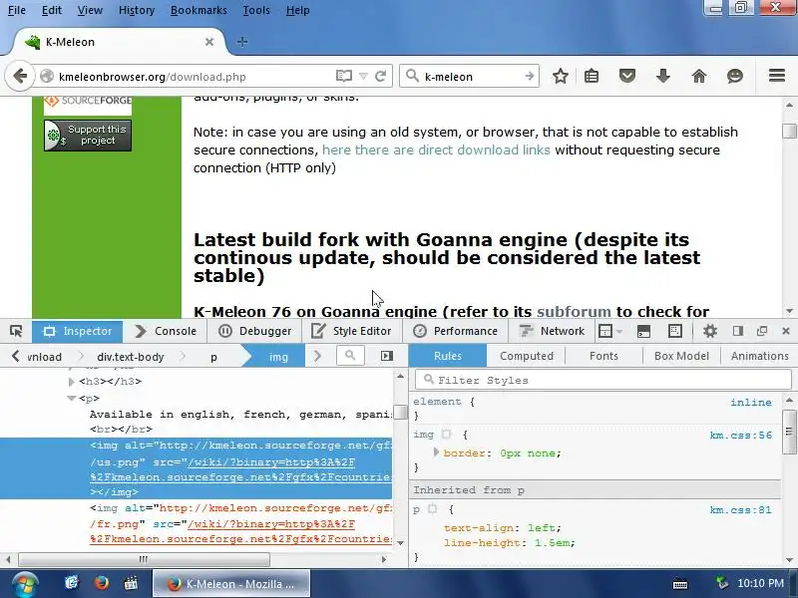Open km.css:56 in Style Editor
Viewport: 798px width, 598px height.
pos(740,436)
